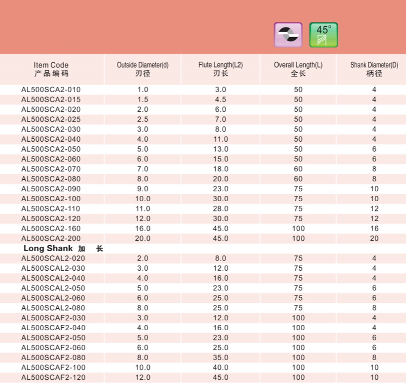The image size is (406, 384).
Task: Select the Flute Length(L2) column header
Action: [x=221, y=69]
